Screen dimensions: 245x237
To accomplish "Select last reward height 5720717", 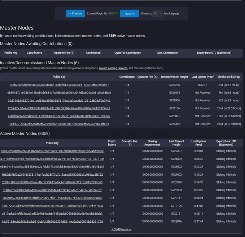I will click(176, 198).
